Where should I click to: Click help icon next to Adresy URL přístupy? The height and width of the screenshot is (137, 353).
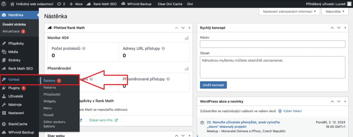pyautogui.click(x=163, y=48)
